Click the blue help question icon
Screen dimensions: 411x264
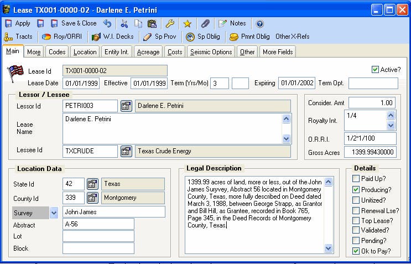(259, 24)
